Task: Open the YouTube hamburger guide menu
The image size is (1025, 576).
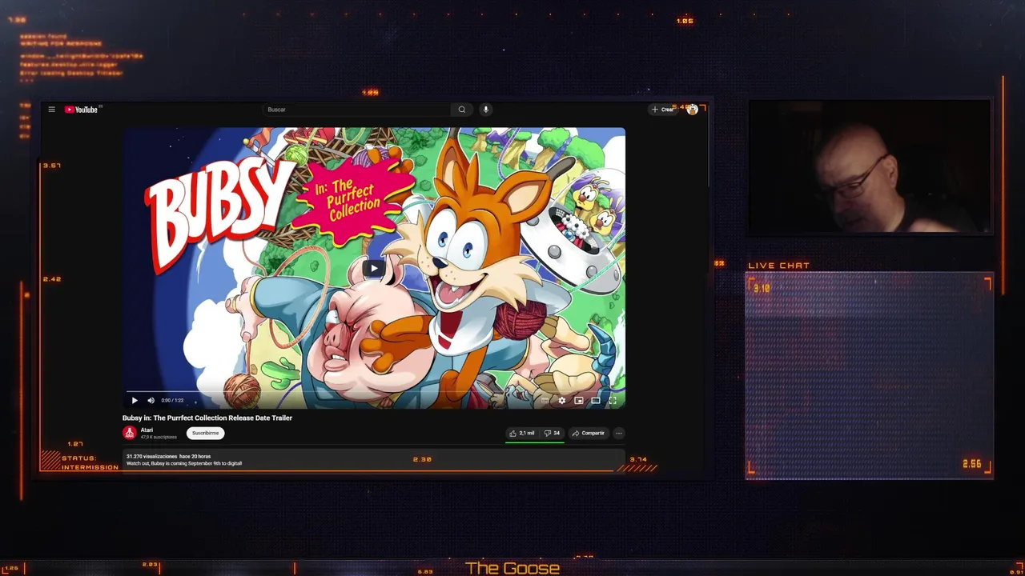Action: [51, 110]
